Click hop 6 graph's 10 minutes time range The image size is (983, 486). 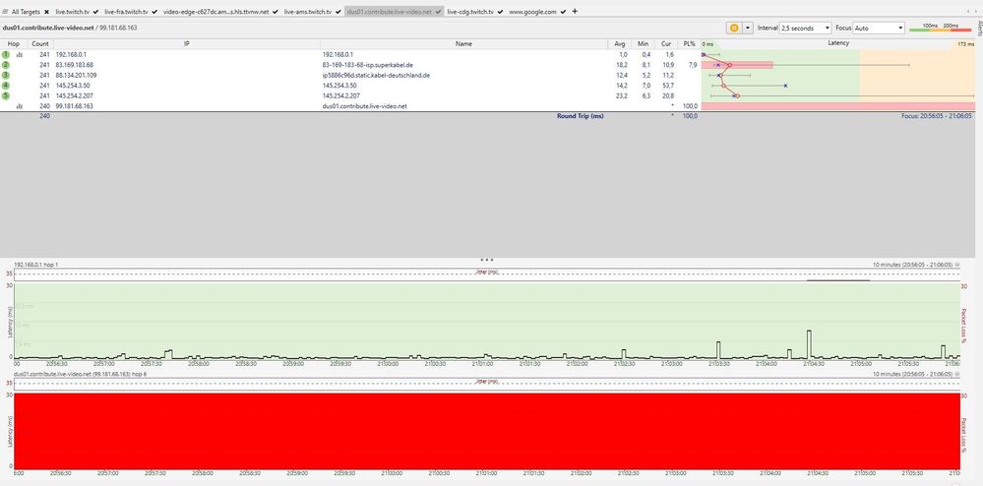(913, 374)
